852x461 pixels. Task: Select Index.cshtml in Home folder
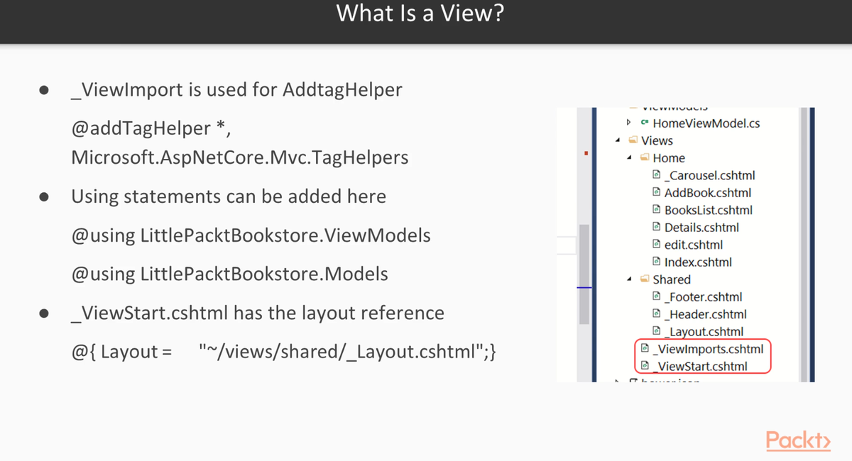tap(698, 262)
